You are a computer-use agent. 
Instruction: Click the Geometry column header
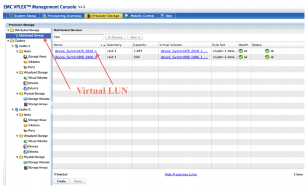[114, 45]
